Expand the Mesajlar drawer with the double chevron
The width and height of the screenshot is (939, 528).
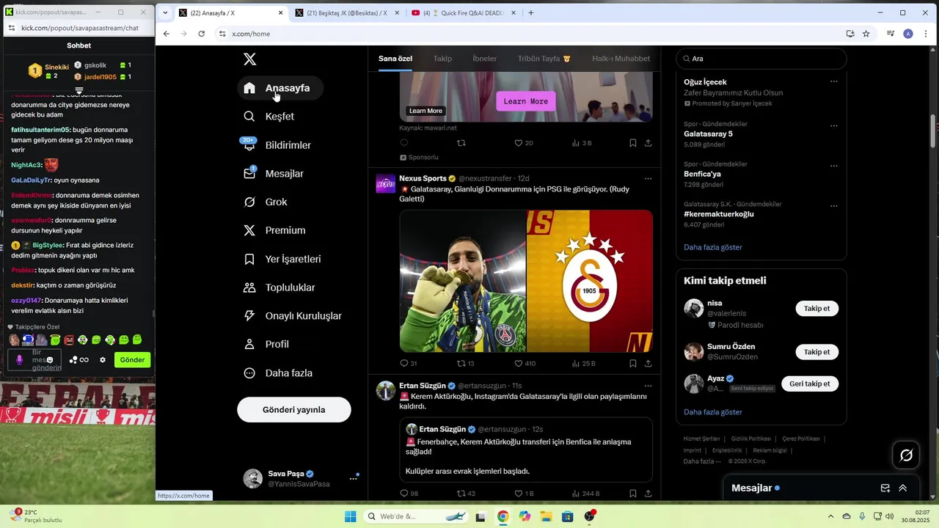[903, 488]
